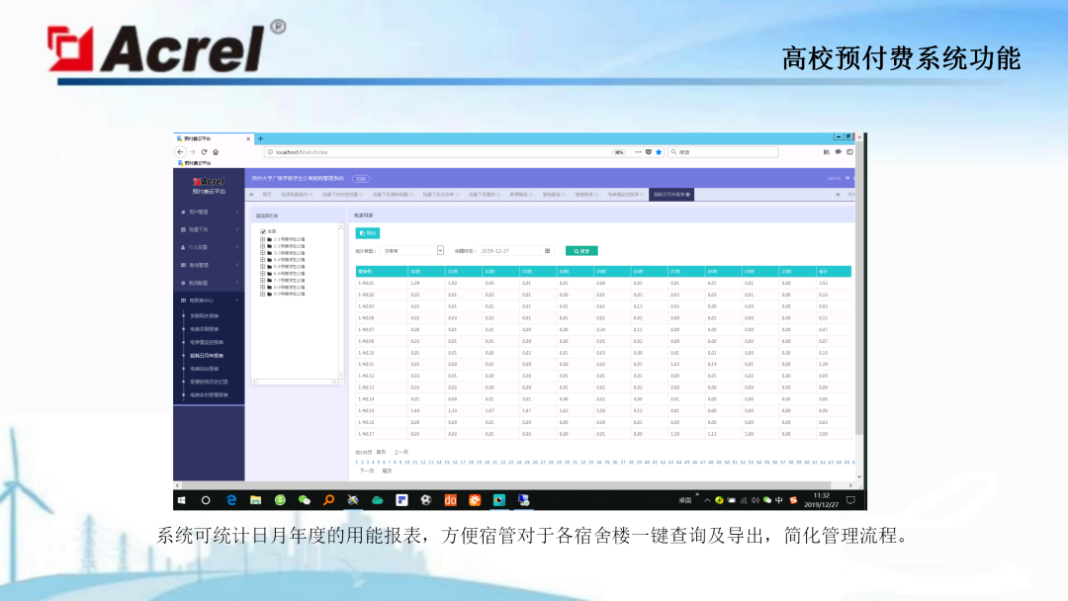Expand the 系统配置 sidebar menu

pos(209,283)
